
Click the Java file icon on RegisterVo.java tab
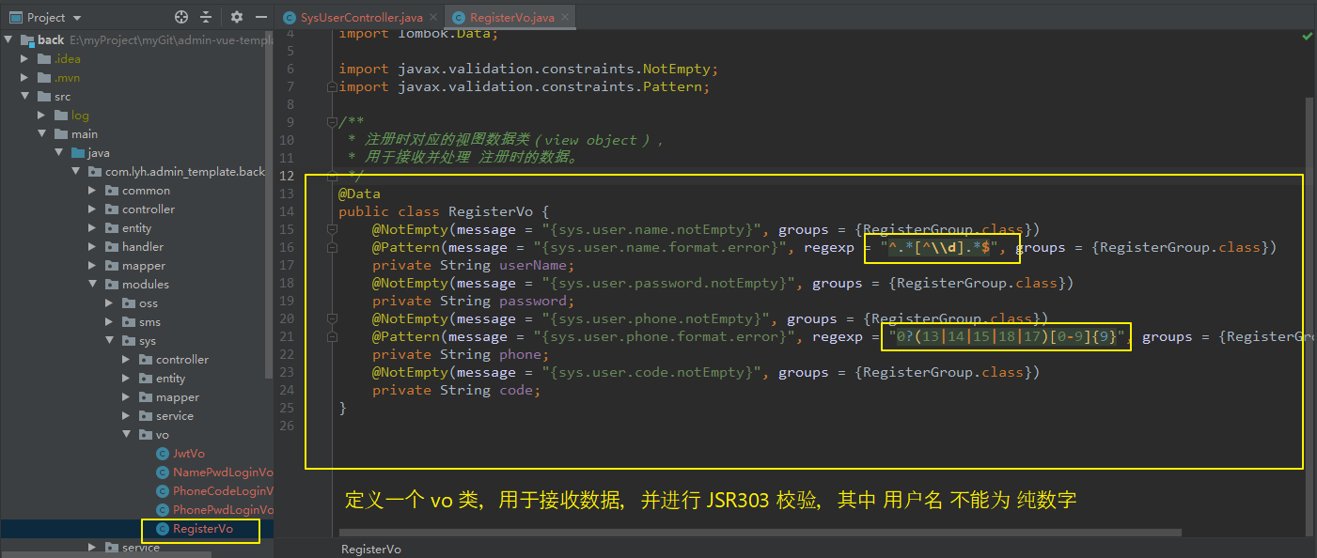click(x=459, y=18)
